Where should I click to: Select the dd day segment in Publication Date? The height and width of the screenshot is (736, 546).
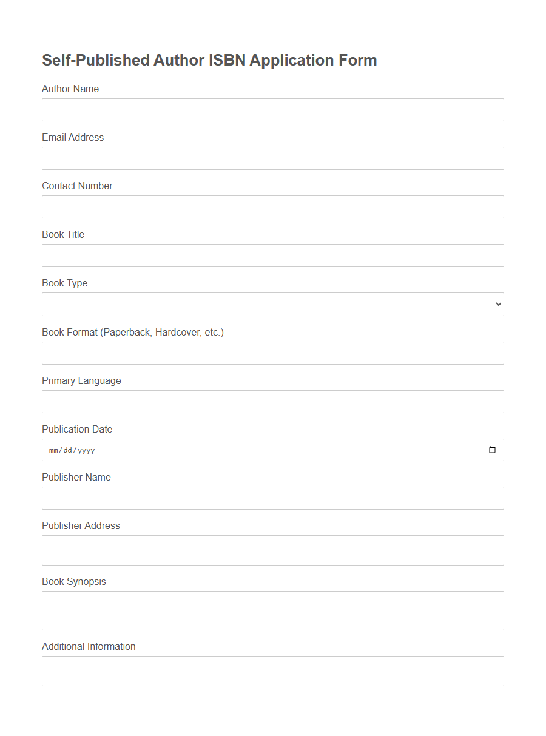(69, 450)
